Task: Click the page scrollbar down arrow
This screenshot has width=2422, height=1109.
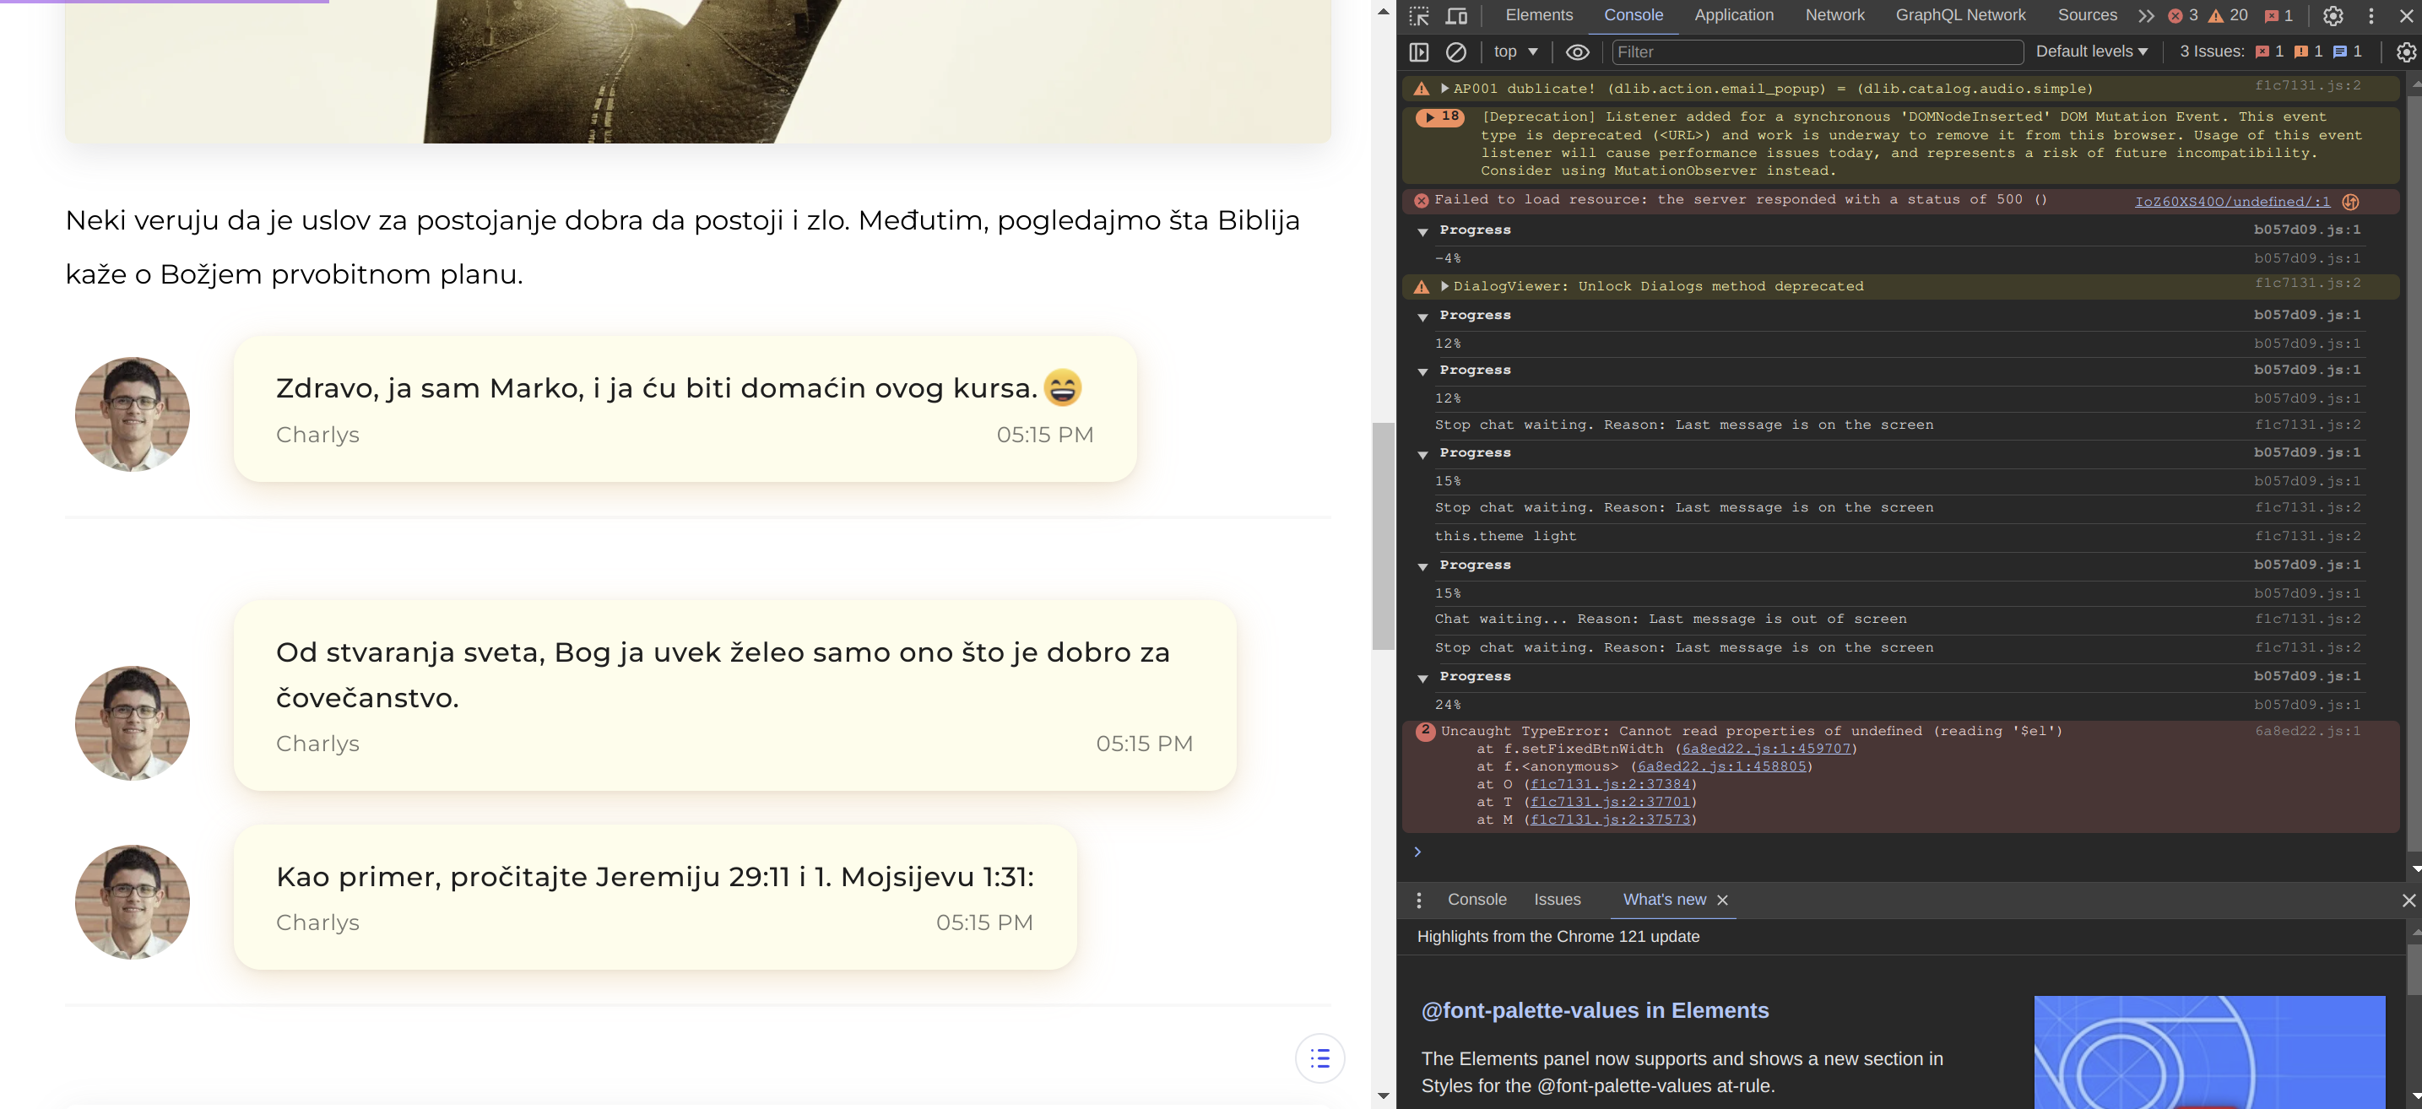Action: [x=1382, y=1095]
